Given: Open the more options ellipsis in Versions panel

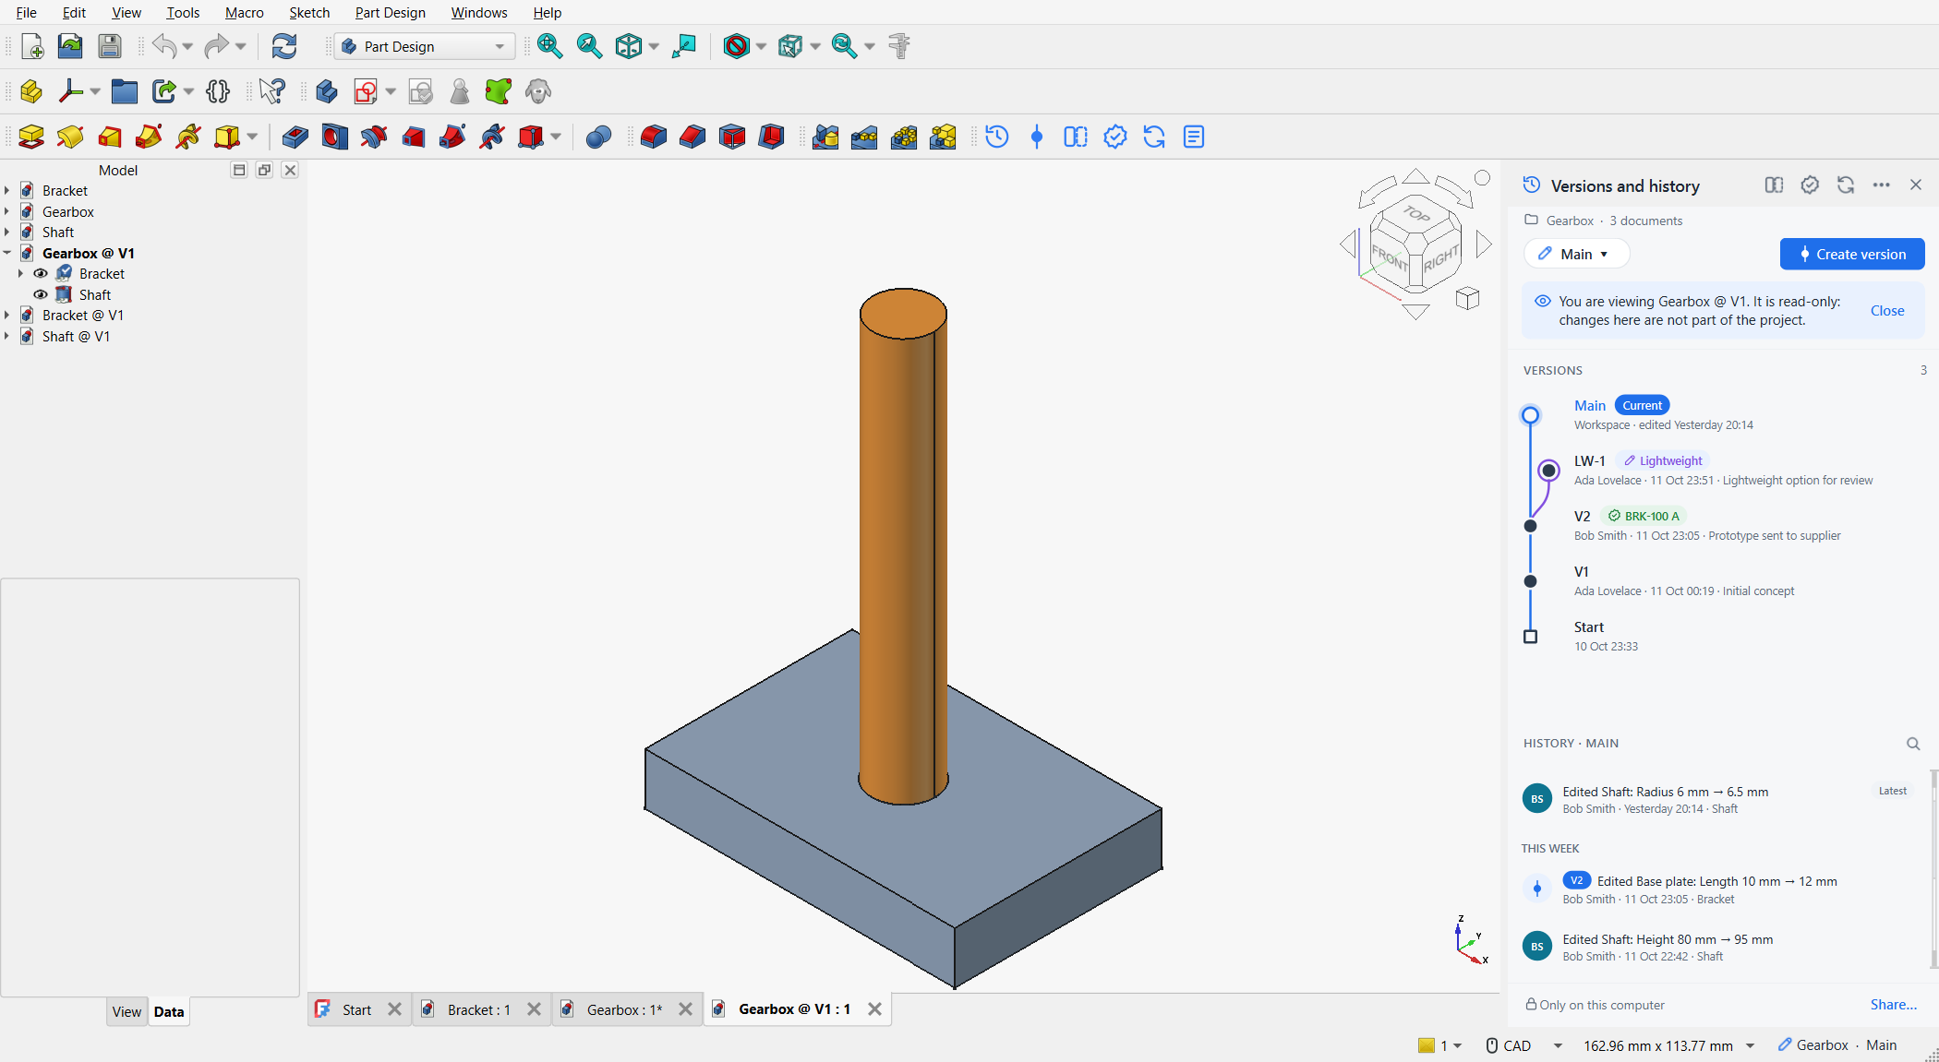Looking at the screenshot, I should click(1882, 185).
